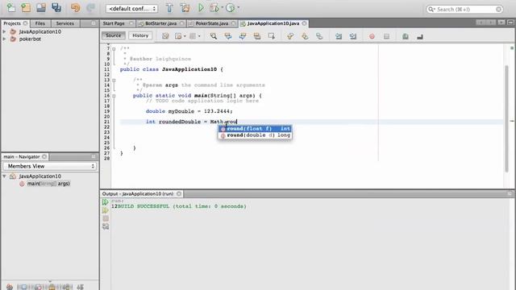The width and height of the screenshot is (516, 290).
Task: Close the JavaApplication10.java tab
Action: (x=305, y=23)
